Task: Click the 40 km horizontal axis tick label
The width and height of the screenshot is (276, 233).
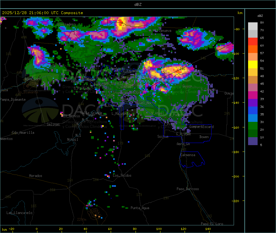Action: 85,229
